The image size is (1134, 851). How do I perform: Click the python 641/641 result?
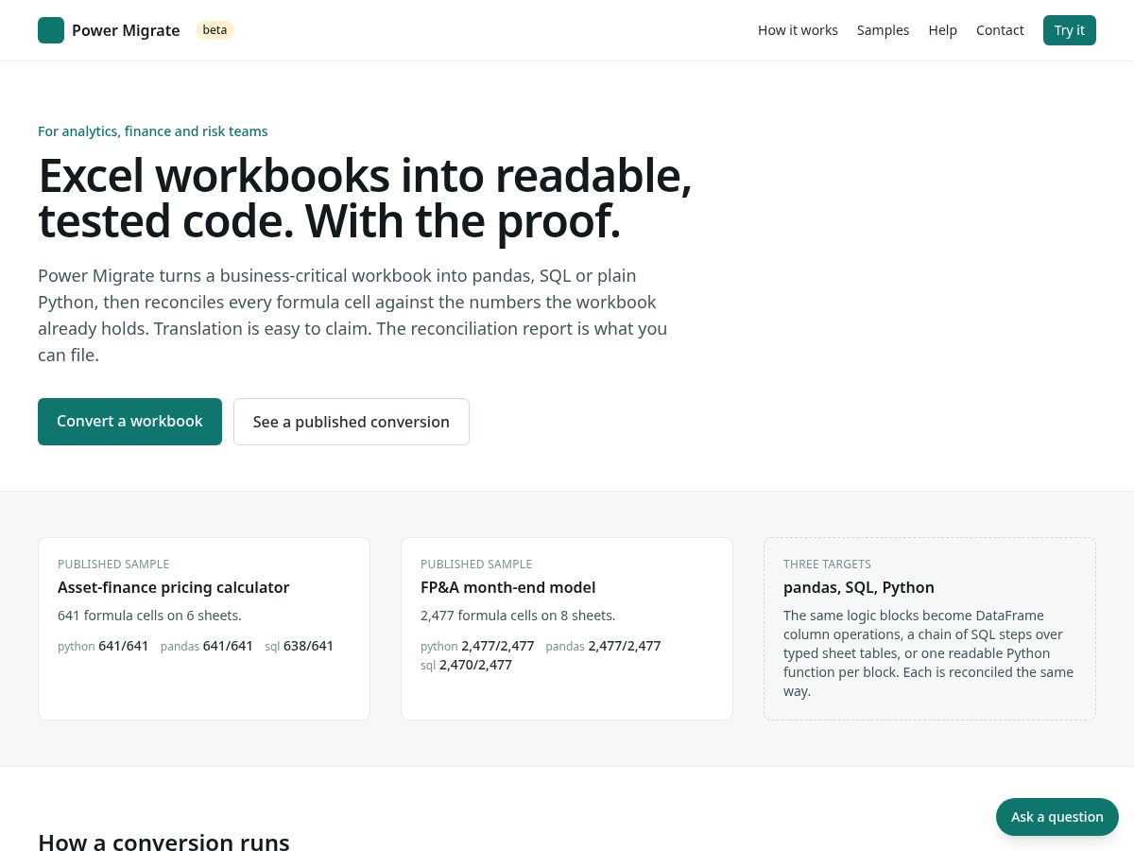point(103,646)
